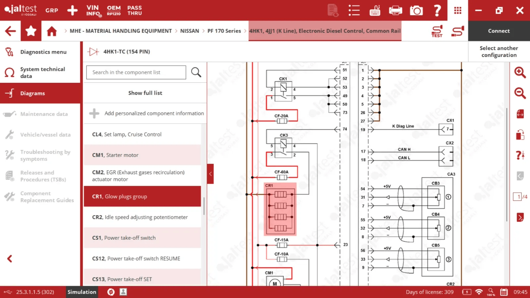Image resolution: width=530 pixels, height=298 pixels.
Task: Select CS13, Power take-off SET
Action: (x=142, y=277)
